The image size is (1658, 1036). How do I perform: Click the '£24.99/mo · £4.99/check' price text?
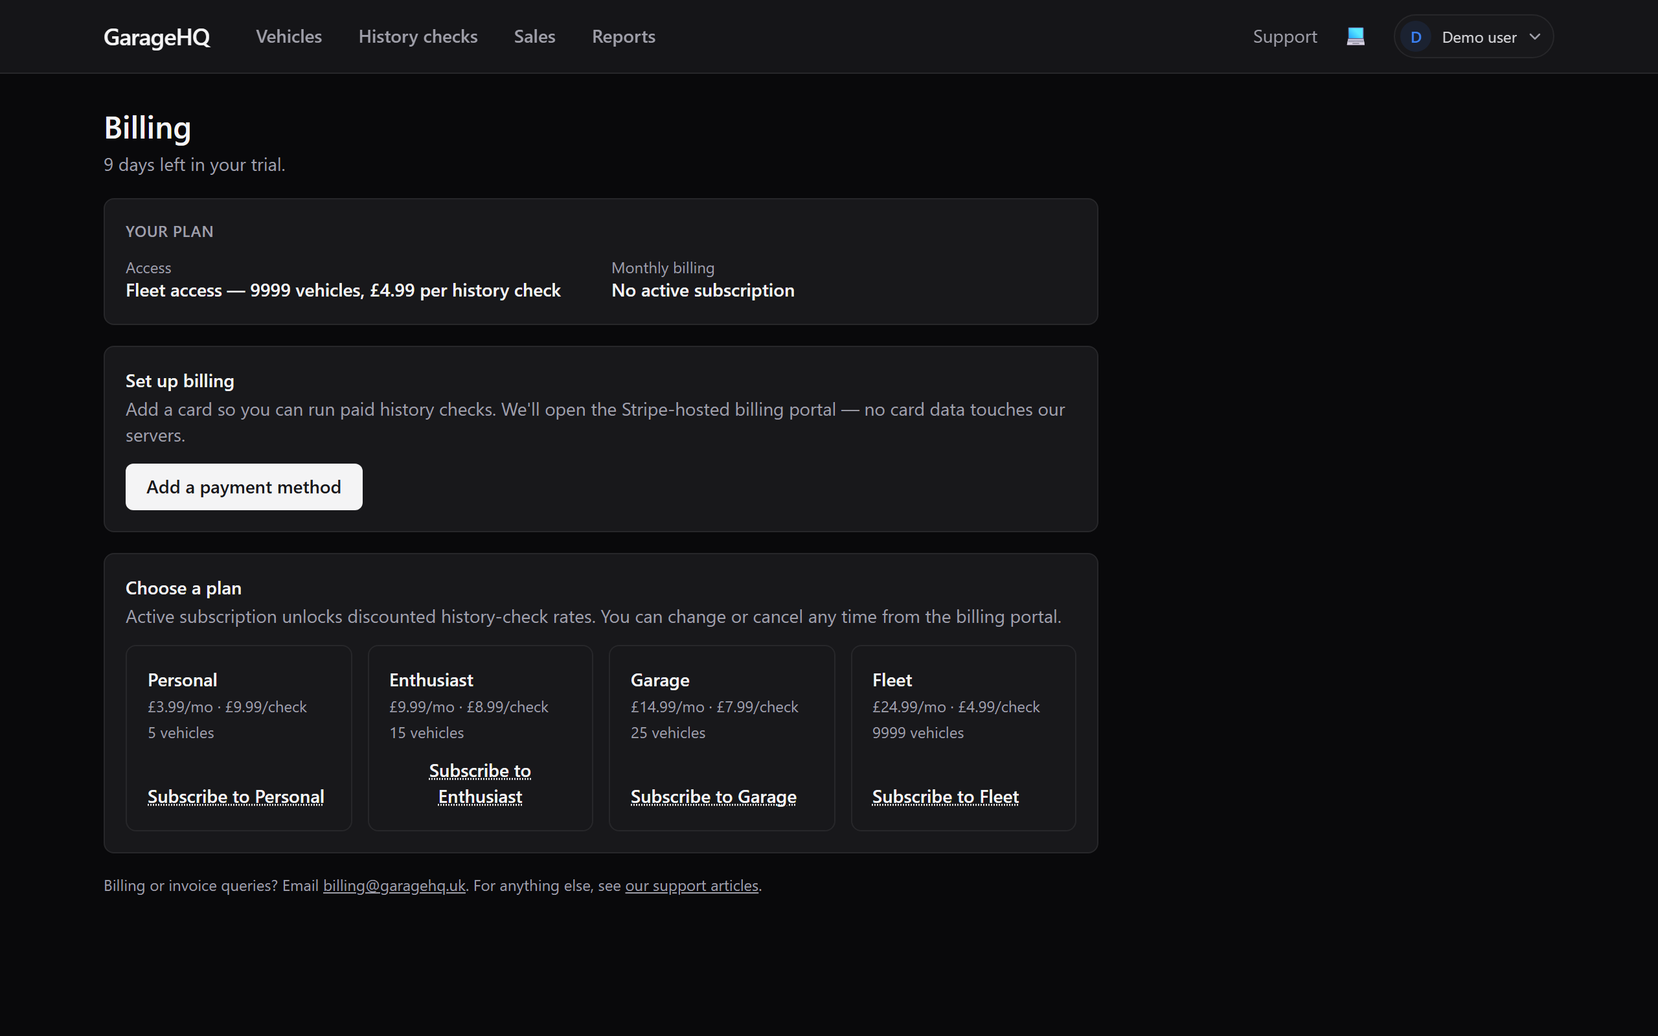point(956,706)
